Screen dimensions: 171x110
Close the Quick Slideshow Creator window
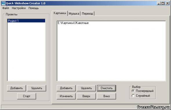tap(168, 3)
